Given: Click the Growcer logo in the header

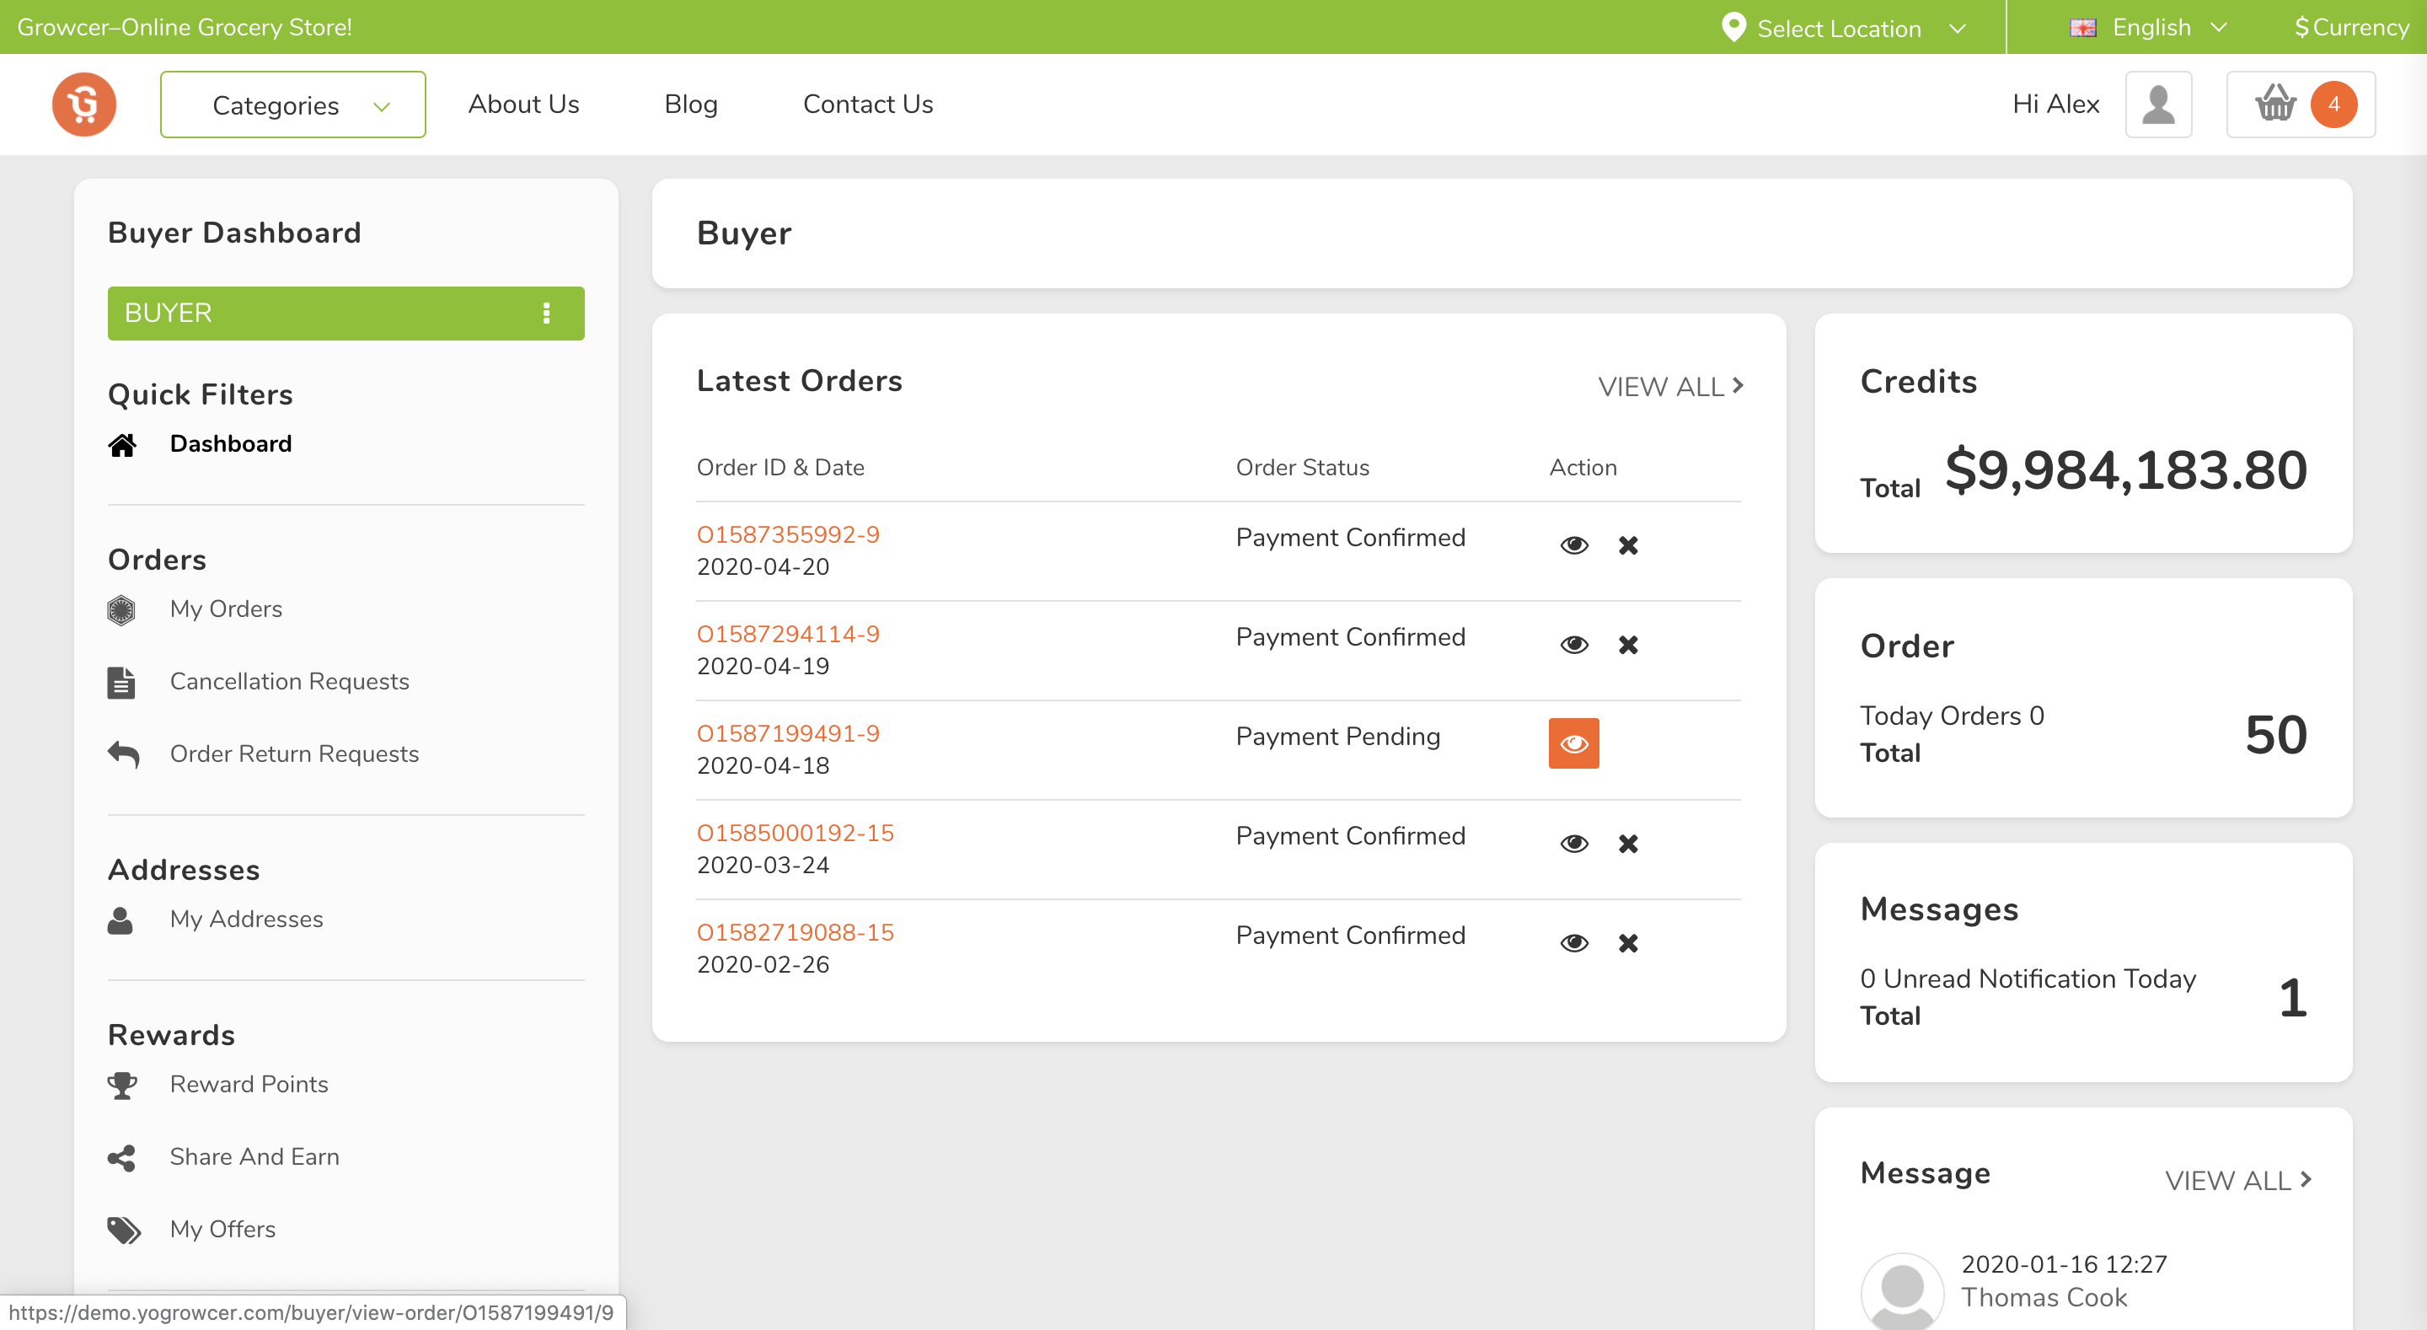Looking at the screenshot, I should [x=84, y=104].
